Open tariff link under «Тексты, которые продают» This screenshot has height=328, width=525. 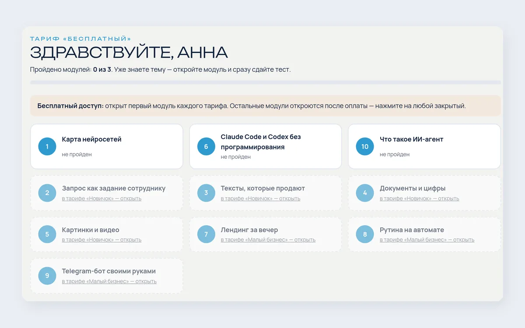coord(260,199)
